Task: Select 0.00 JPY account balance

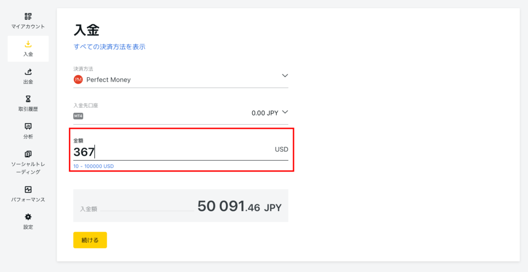Action: [x=265, y=113]
